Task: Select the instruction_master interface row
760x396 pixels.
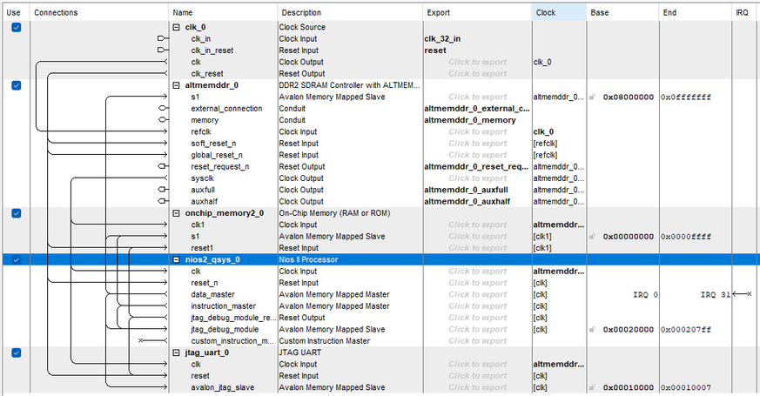Action: (x=223, y=306)
